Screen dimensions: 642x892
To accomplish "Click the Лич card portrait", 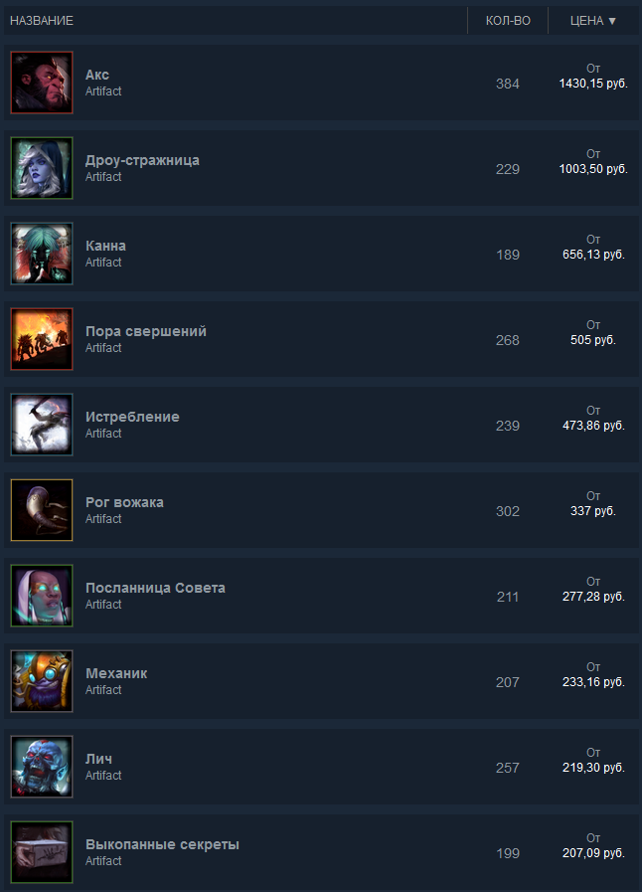I will pos(42,767).
